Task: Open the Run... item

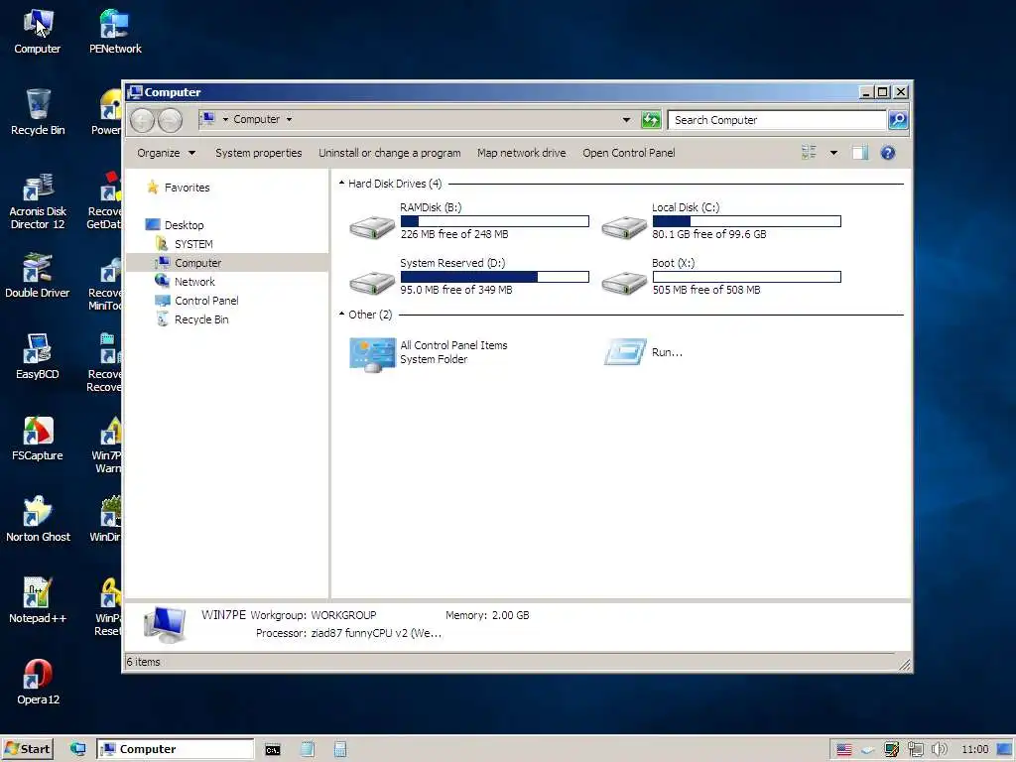Action: 643,352
